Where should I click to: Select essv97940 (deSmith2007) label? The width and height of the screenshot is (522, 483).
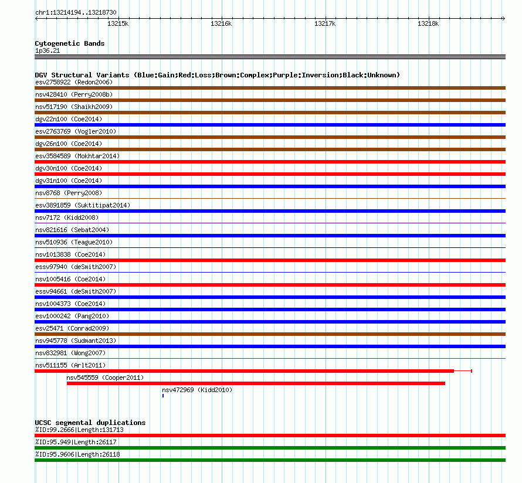coord(76,267)
